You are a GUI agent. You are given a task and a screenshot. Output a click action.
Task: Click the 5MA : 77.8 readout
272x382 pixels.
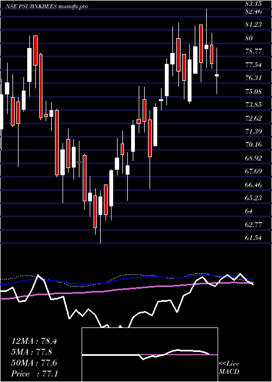(32, 352)
